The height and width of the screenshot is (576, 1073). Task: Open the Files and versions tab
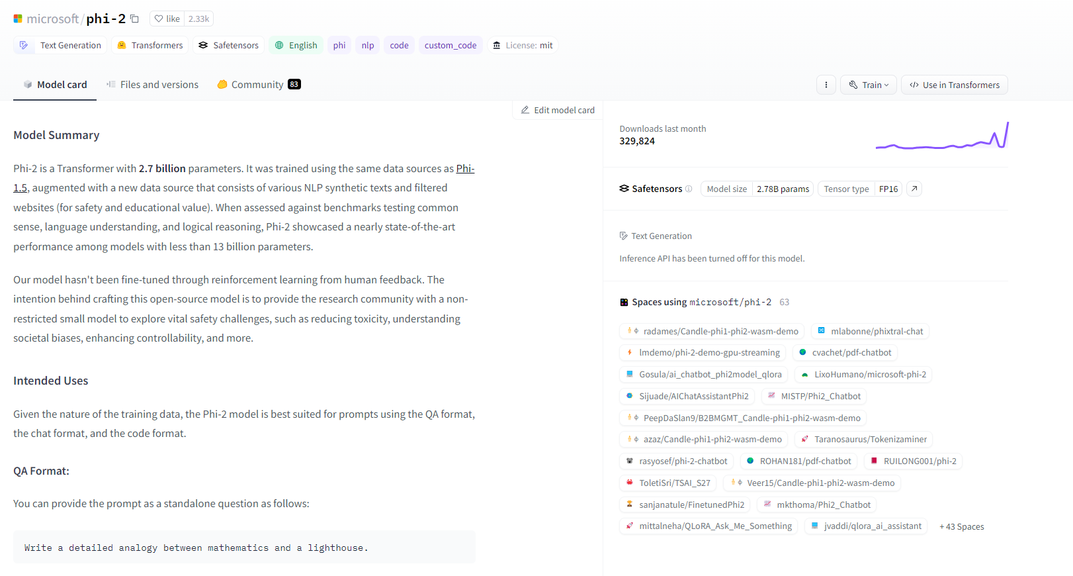click(x=152, y=85)
